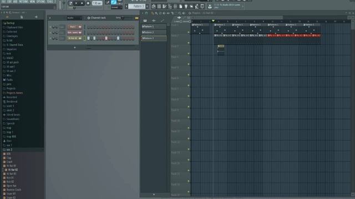355x199 pixels.
Task: Open the OPTIONS menu
Action: (40, 1)
